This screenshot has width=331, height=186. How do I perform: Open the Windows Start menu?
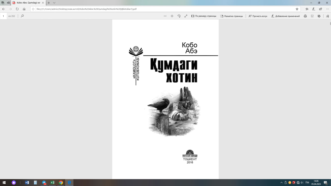tap(4, 182)
